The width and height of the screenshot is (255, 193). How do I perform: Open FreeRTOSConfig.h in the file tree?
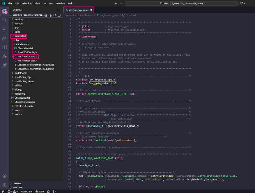pyautogui.click(x=27, y=52)
